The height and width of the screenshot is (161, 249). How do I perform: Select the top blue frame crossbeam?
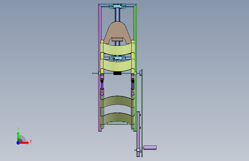point(117,5)
